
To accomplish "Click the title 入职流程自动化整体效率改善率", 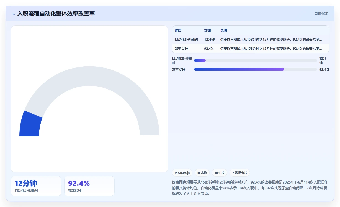I will tap(56, 14).
